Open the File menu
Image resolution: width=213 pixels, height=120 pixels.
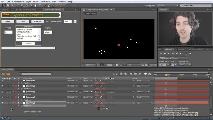click(x=3, y=2)
